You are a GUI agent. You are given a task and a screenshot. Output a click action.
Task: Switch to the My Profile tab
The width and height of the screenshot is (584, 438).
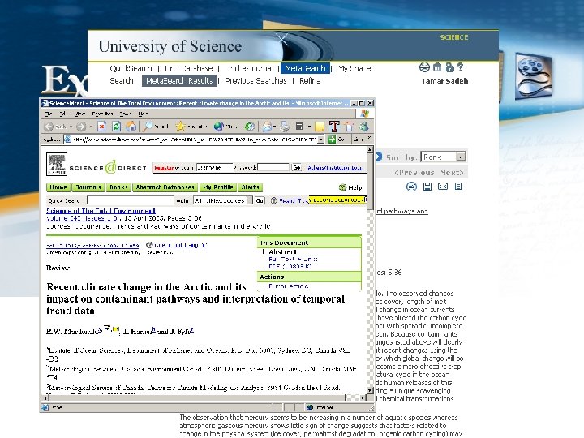pos(218,187)
